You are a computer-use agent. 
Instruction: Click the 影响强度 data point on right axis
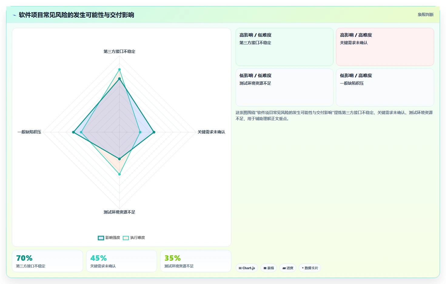(154, 132)
